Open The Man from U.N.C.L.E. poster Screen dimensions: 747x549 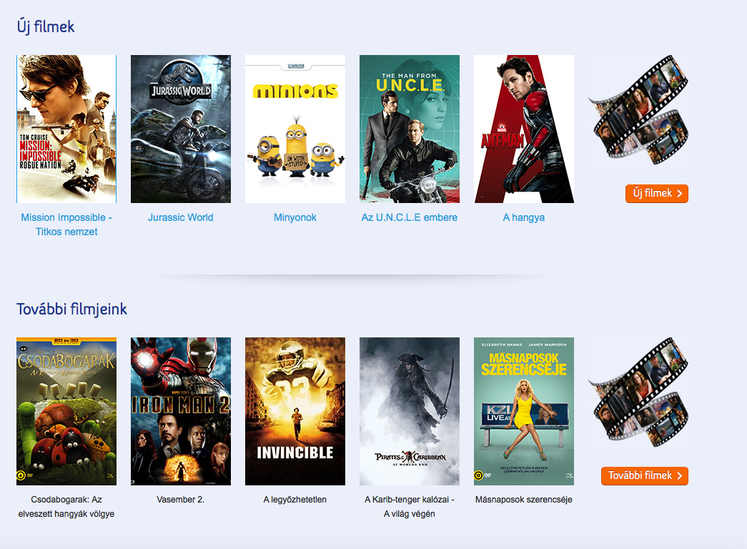tap(410, 129)
